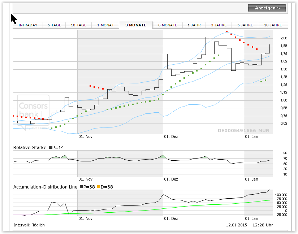Click black swatch beside P=14

click(x=50, y=148)
